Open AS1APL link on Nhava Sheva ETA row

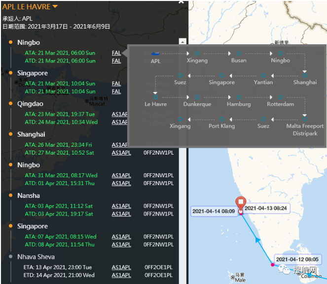(x=121, y=267)
